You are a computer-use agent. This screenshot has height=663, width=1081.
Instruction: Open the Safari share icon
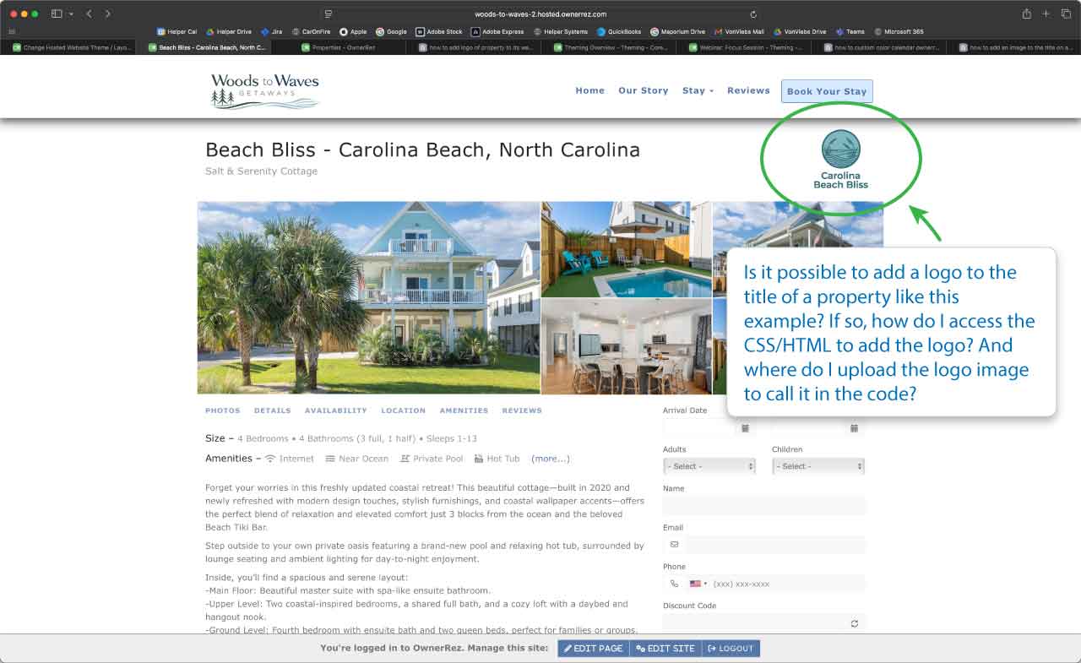1027,14
